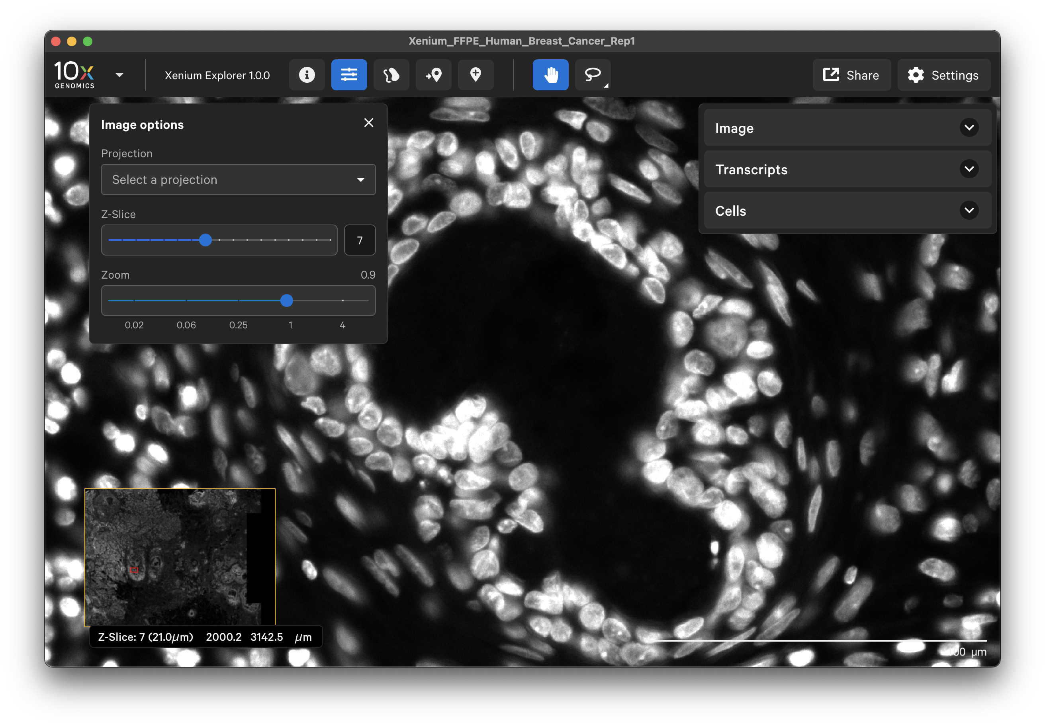Click the zoom tick label 1

[x=290, y=325]
